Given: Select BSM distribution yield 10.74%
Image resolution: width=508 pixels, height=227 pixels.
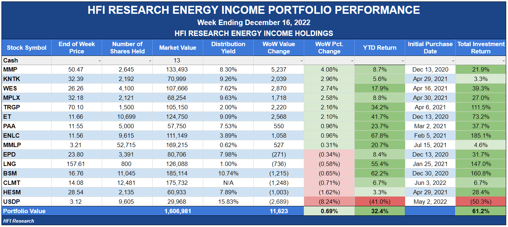Looking at the screenshot, I should (x=228, y=173).
